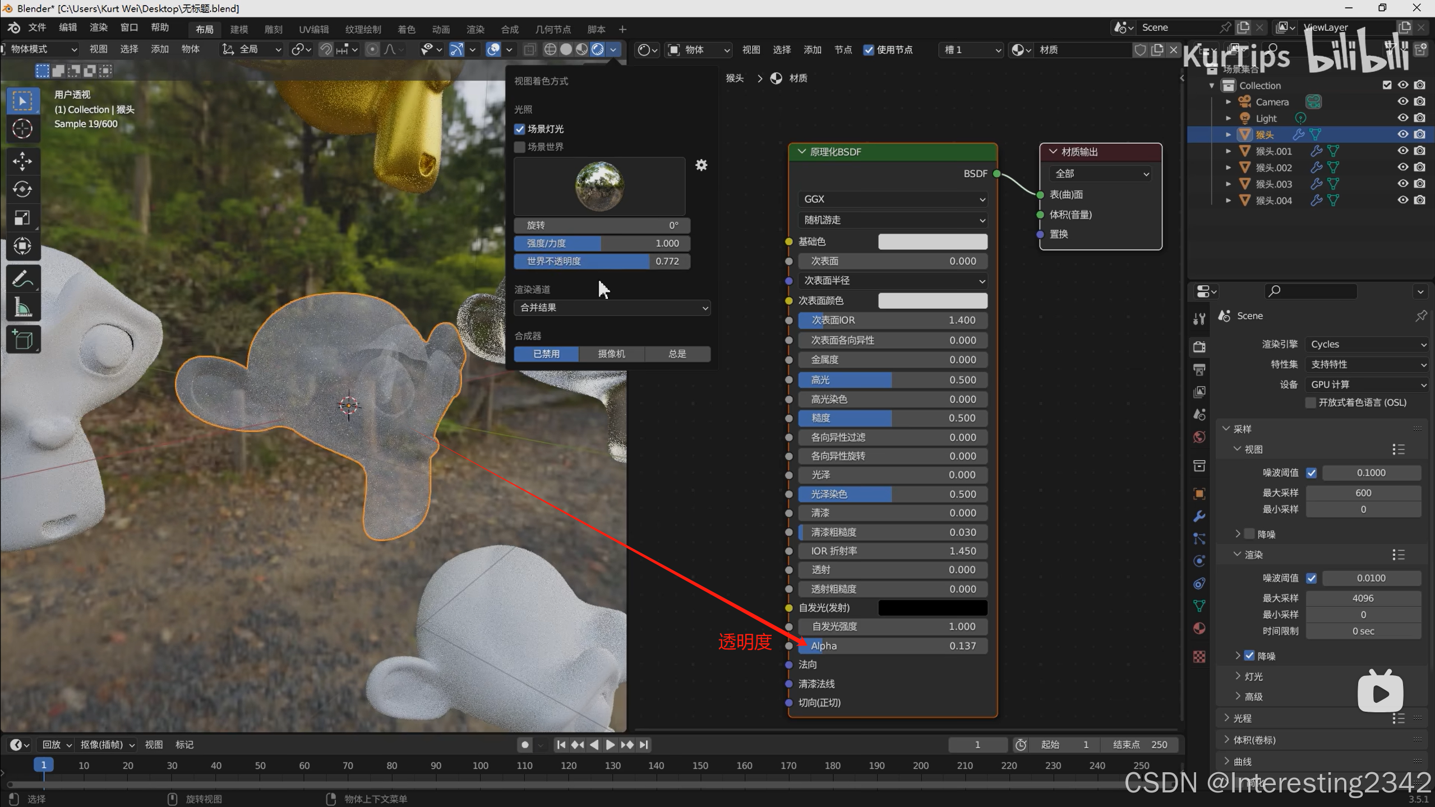Open the 渲染引擎 Cycles dropdown
1435x807 pixels.
tap(1366, 344)
